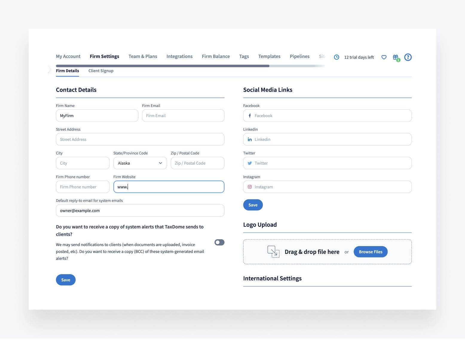The image size is (465, 342).
Task: Click the horizontal tab scrollbar
Action: click(x=163, y=66)
